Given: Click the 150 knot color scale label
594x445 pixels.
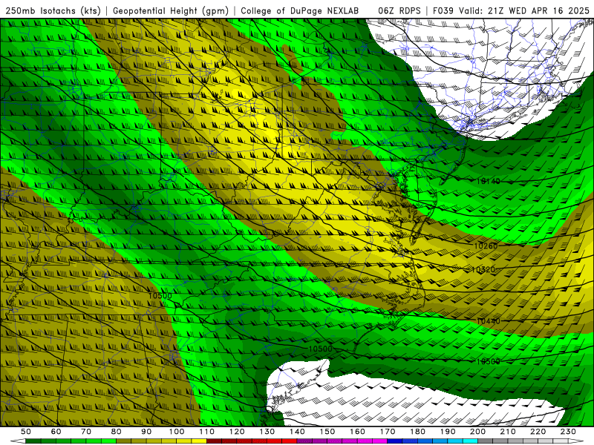Looking at the screenshot, I should pyautogui.click(x=327, y=432).
